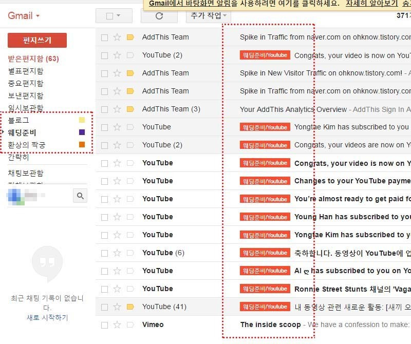Click the 새로 시작하기 link

click(47, 317)
